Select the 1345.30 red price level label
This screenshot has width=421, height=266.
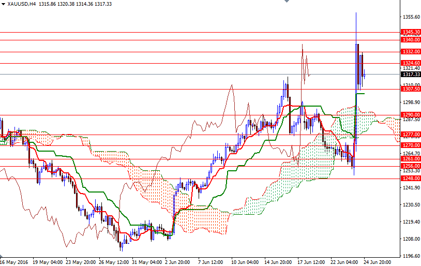pos(410,32)
